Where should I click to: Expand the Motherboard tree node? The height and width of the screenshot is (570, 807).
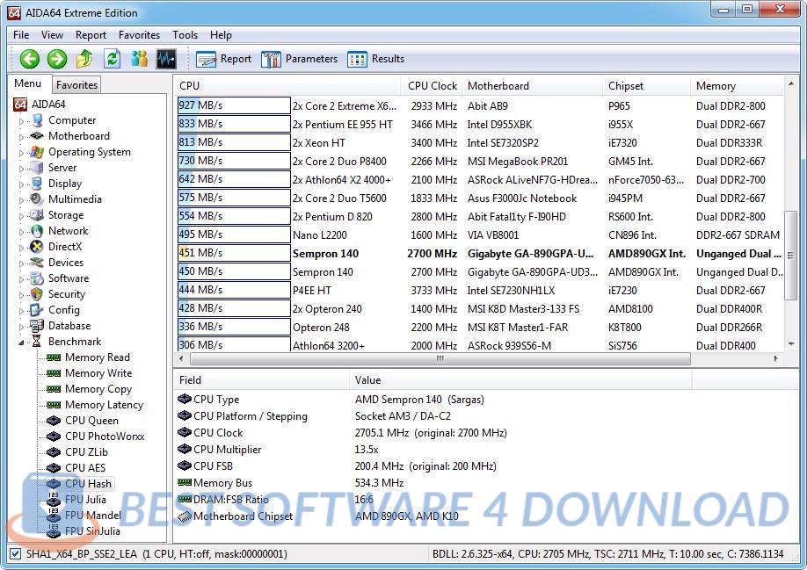(x=22, y=137)
